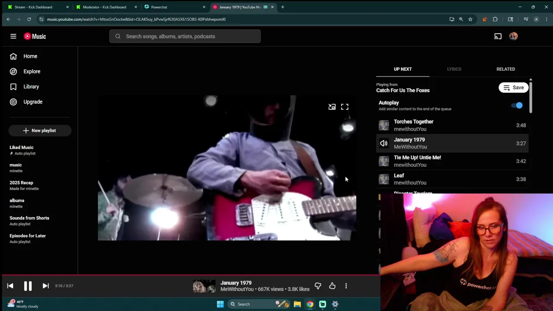Open the account avatar menu
Screen dimensions: 553x311
[x=513, y=36]
